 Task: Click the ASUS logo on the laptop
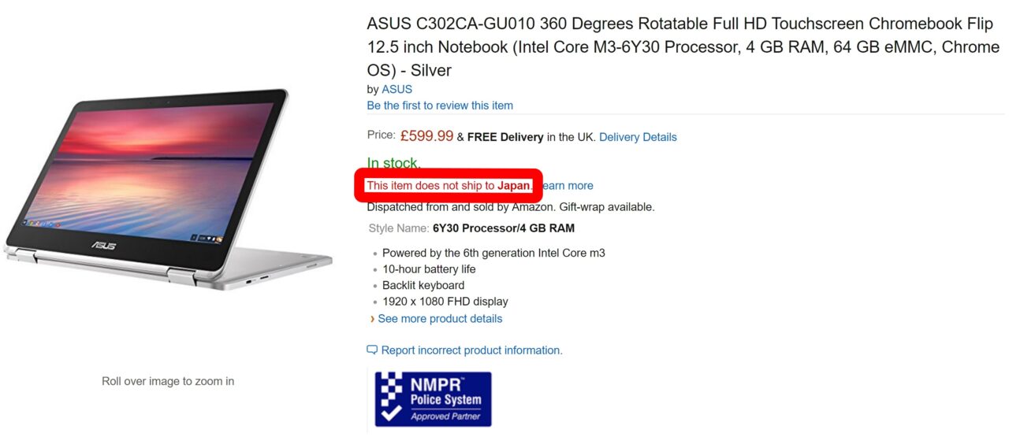(102, 246)
